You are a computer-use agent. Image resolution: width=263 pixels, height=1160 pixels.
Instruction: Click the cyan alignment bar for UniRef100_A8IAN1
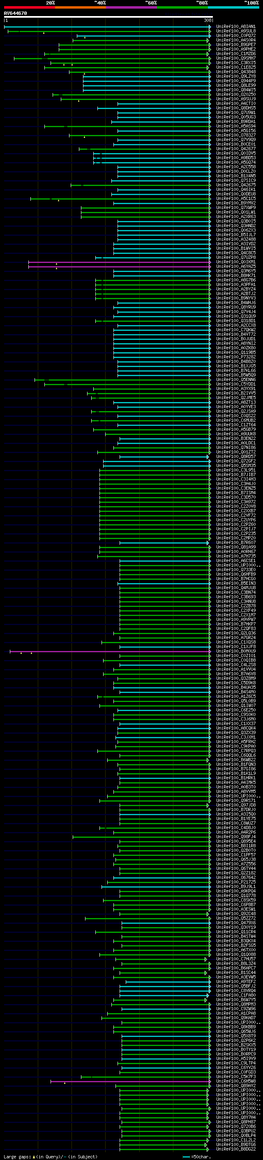(x=107, y=27)
